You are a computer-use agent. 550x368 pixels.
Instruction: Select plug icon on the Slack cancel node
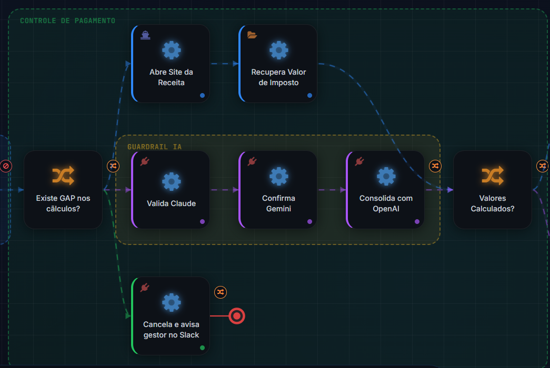pos(145,288)
